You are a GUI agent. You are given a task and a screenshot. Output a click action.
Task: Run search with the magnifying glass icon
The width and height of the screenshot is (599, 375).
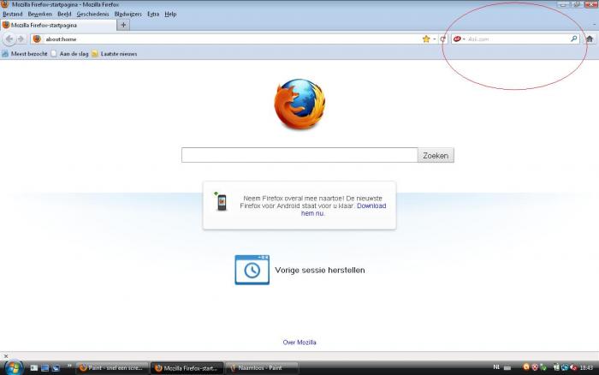574,39
